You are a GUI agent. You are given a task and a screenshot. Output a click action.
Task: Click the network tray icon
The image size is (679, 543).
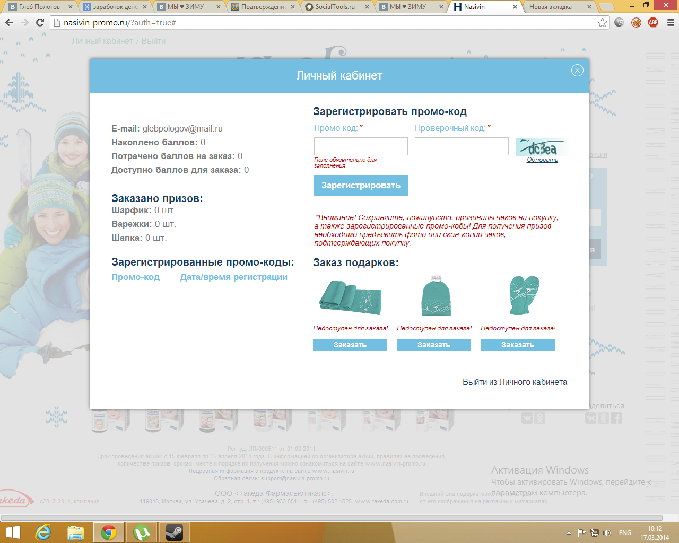595,533
